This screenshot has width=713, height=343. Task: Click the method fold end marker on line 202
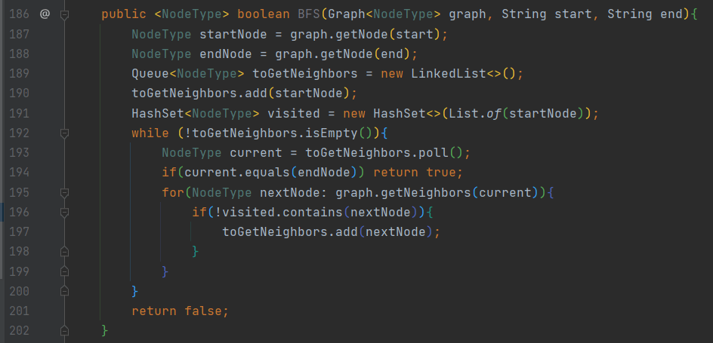click(x=65, y=330)
